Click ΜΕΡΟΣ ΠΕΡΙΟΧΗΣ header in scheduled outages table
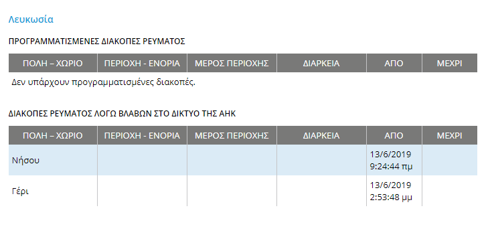The height and width of the screenshot is (249, 488). tap(232, 63)
